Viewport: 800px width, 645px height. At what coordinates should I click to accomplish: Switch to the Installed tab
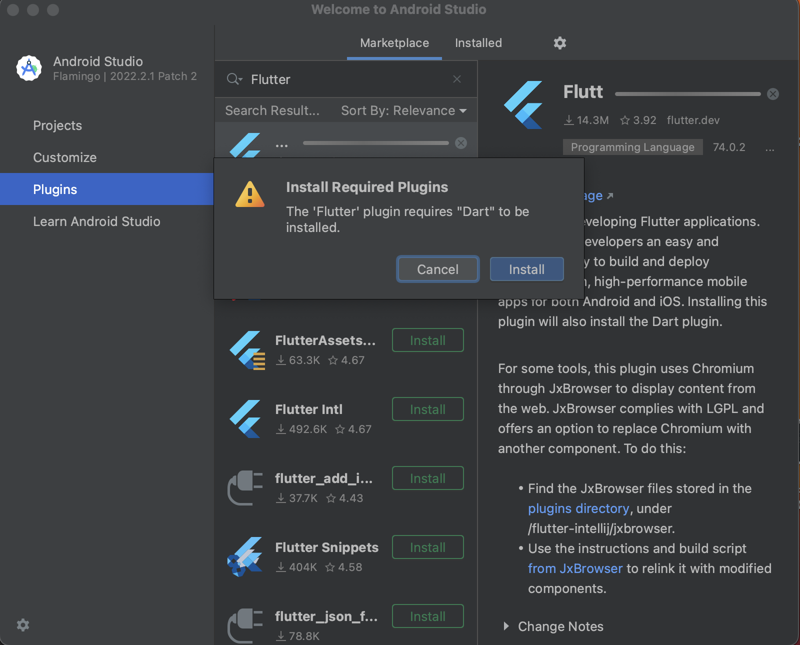477,43
